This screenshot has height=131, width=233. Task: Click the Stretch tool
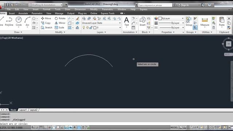pos(47,28)
